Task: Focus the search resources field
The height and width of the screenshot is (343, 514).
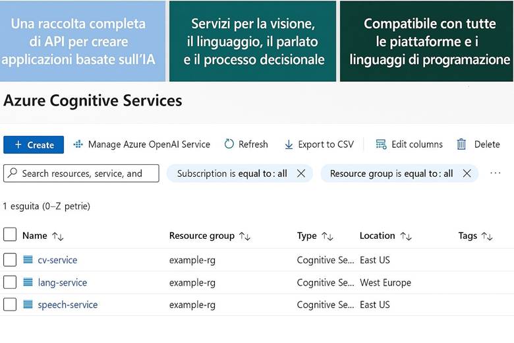Action: 81,173
